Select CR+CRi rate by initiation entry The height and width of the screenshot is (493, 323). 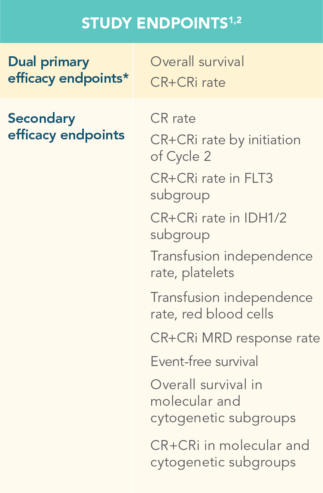coord(225,140)
